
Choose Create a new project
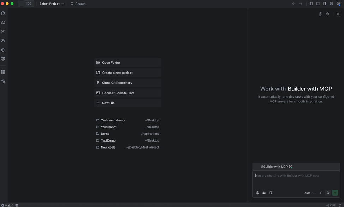pos(127,73)
